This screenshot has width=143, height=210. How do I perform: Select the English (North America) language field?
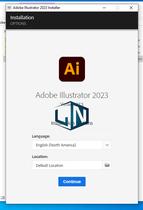[x=67, y=145]
